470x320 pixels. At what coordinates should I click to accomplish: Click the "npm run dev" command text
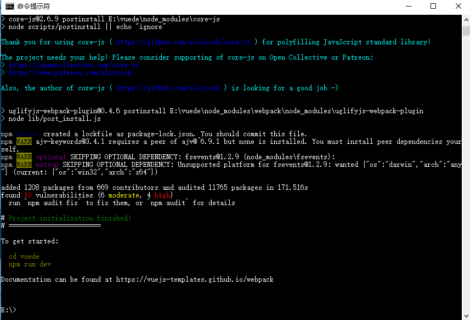coord(30,264)
